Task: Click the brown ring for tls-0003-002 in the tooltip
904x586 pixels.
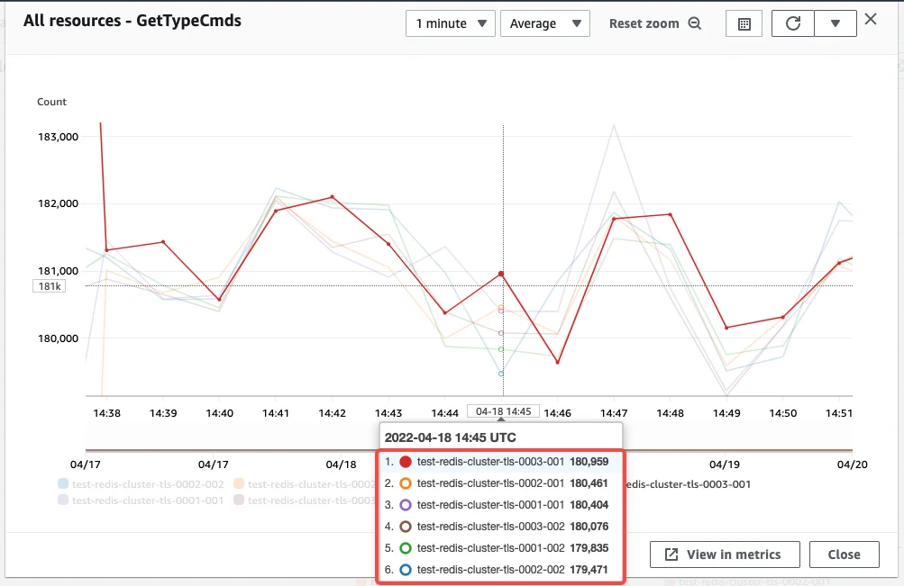Action: 406,526
